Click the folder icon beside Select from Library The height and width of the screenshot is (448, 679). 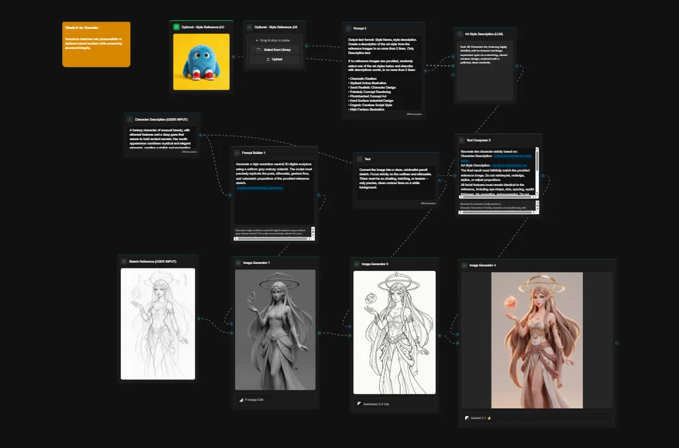point(259,50)
